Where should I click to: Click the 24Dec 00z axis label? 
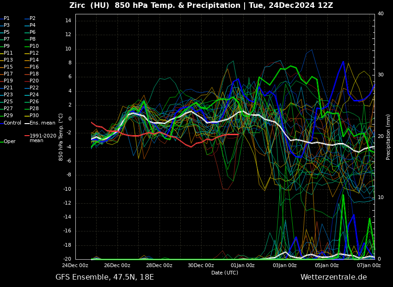pos(75,265)
